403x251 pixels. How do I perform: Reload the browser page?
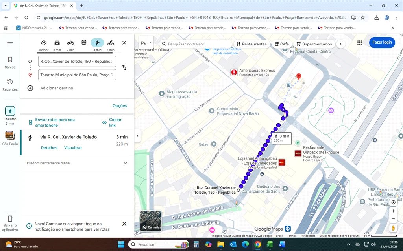point(26,18)
